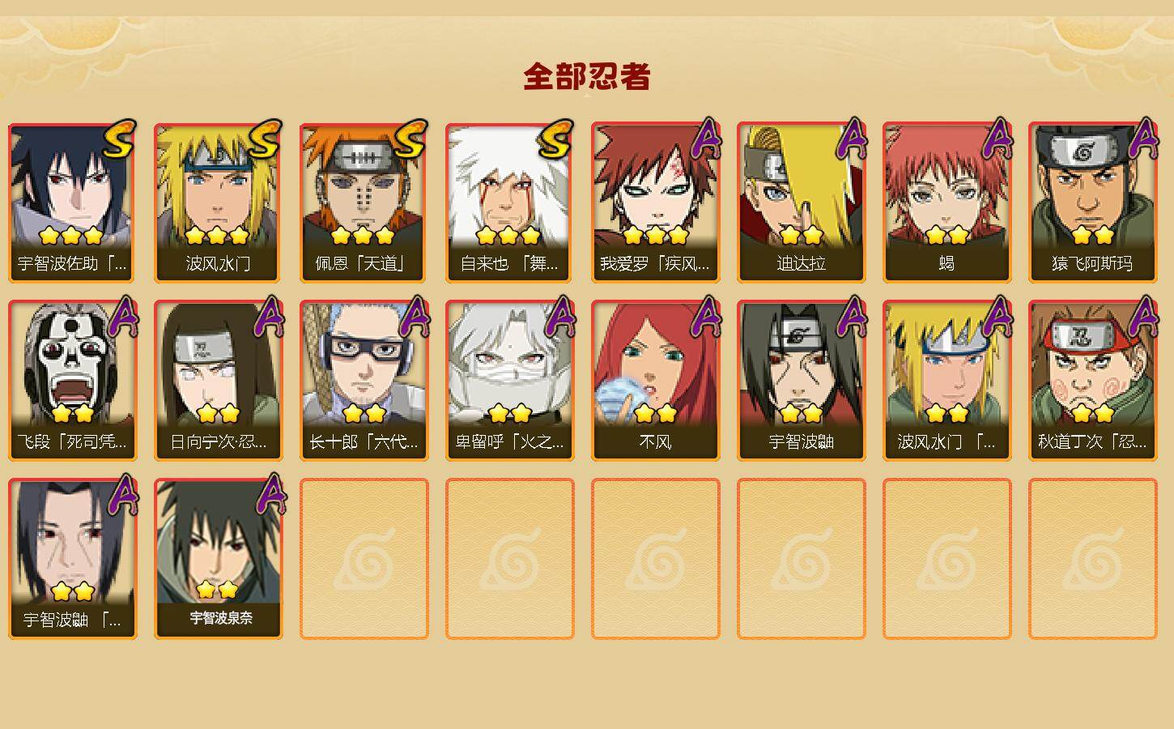Click the S rank badge on 宇智波佐助

(x=120, y=139)
